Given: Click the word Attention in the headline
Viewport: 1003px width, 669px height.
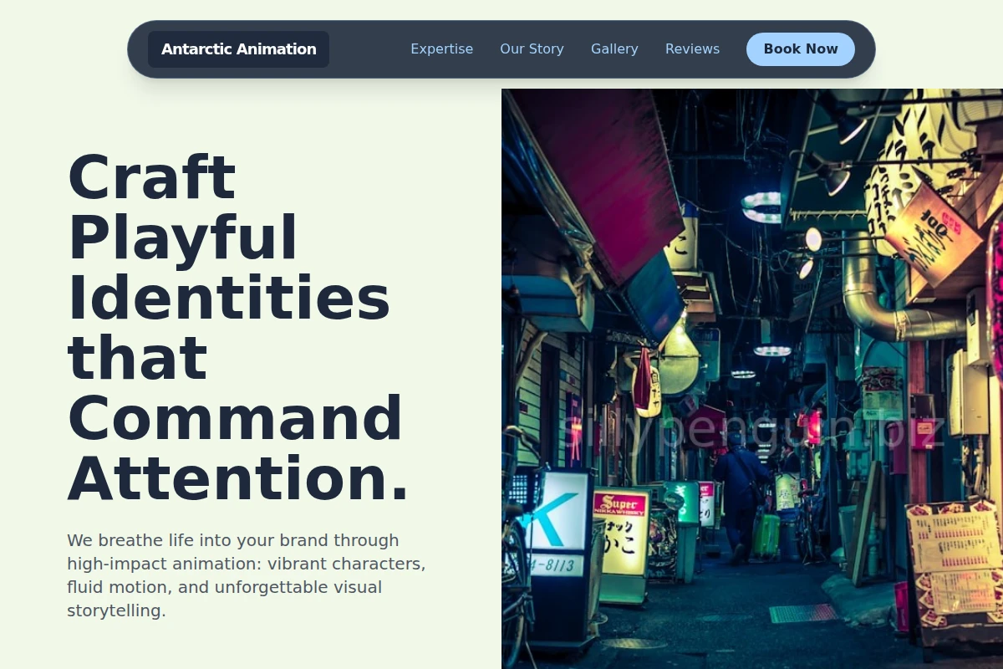Looking at the screenshot, I should tap(231, 477).
